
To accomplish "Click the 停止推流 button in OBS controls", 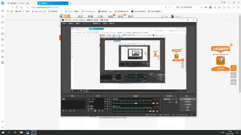I will (x=187, y=99).
